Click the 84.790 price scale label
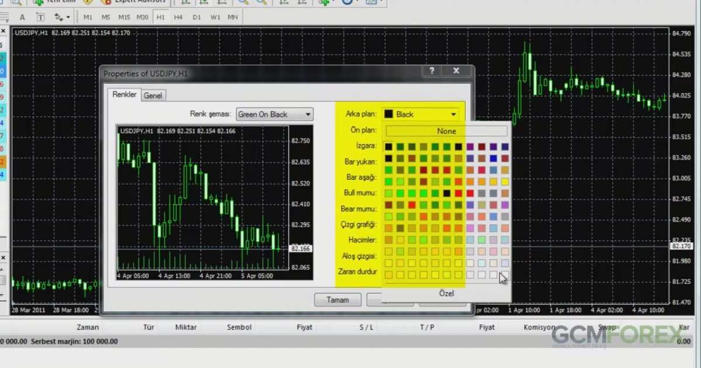Viewport: 701px width, 368px height. [x=682, y=33]
